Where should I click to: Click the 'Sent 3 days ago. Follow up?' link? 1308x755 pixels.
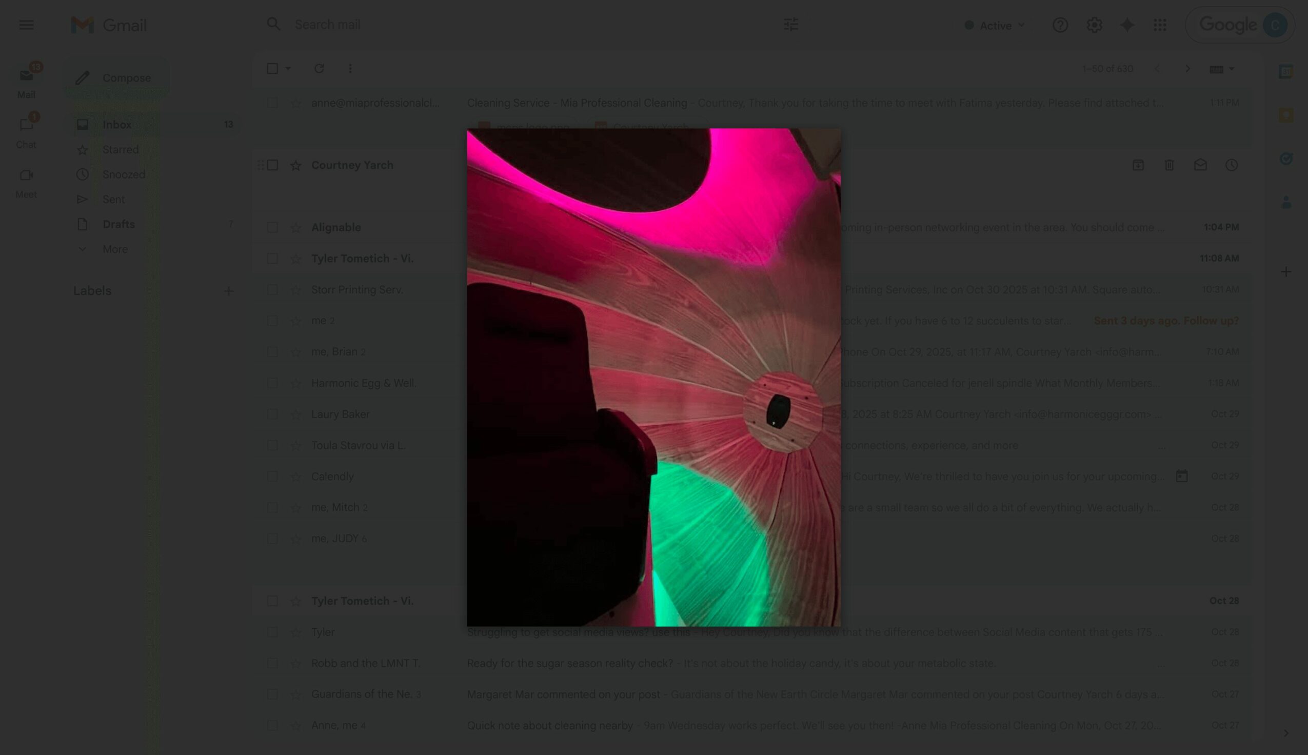(x=1166, y=321)
